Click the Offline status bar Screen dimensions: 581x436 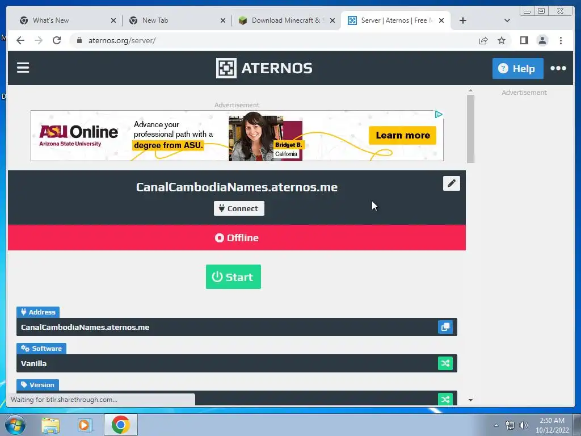click(x=237, y=238)
